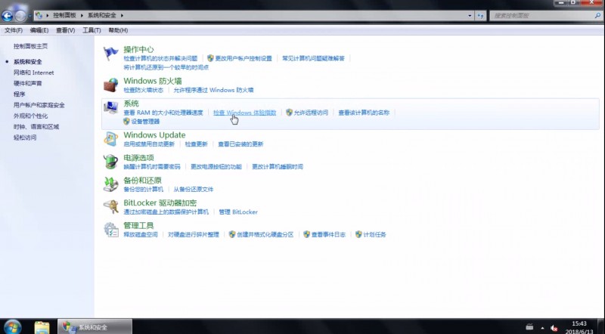Click the Forward navigation arrow button
The image size is (605, 334).
click(x=20, y=16)
